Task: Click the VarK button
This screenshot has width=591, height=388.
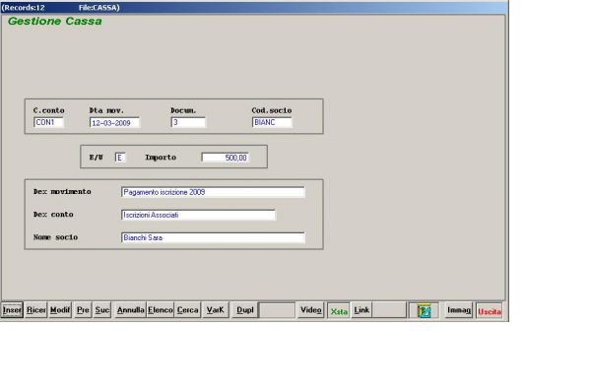Action: [215, 310]
